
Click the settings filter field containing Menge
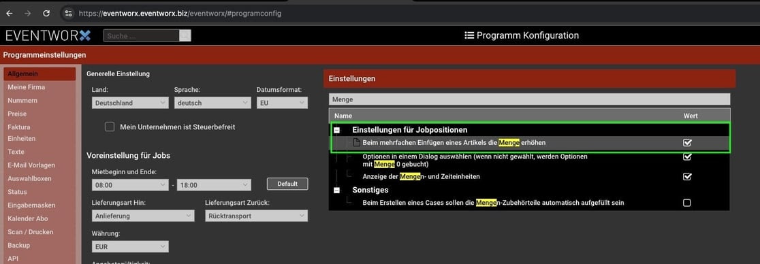[x=529, y=99]
